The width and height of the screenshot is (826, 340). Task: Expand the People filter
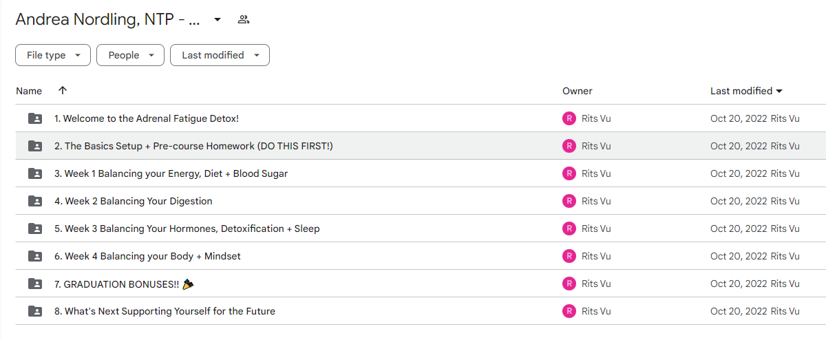(x=130, y=55)
